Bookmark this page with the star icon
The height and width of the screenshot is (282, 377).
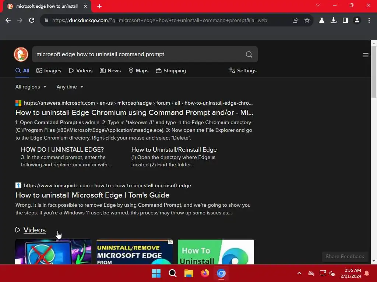point(307,21)
